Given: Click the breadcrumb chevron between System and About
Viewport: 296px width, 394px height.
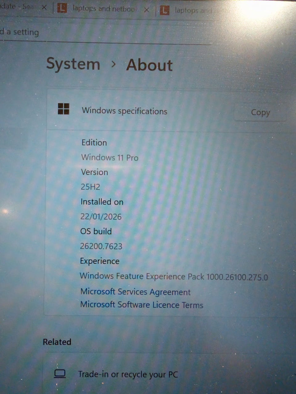Looking at the screenshot, I should (113, 64).
